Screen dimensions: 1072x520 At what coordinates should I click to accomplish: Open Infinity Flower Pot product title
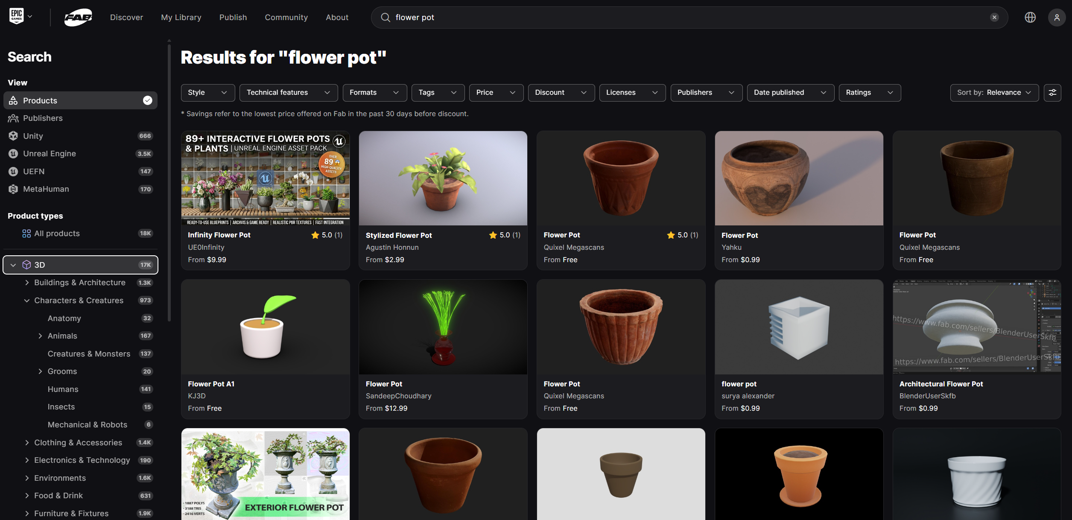coord(219,235)
